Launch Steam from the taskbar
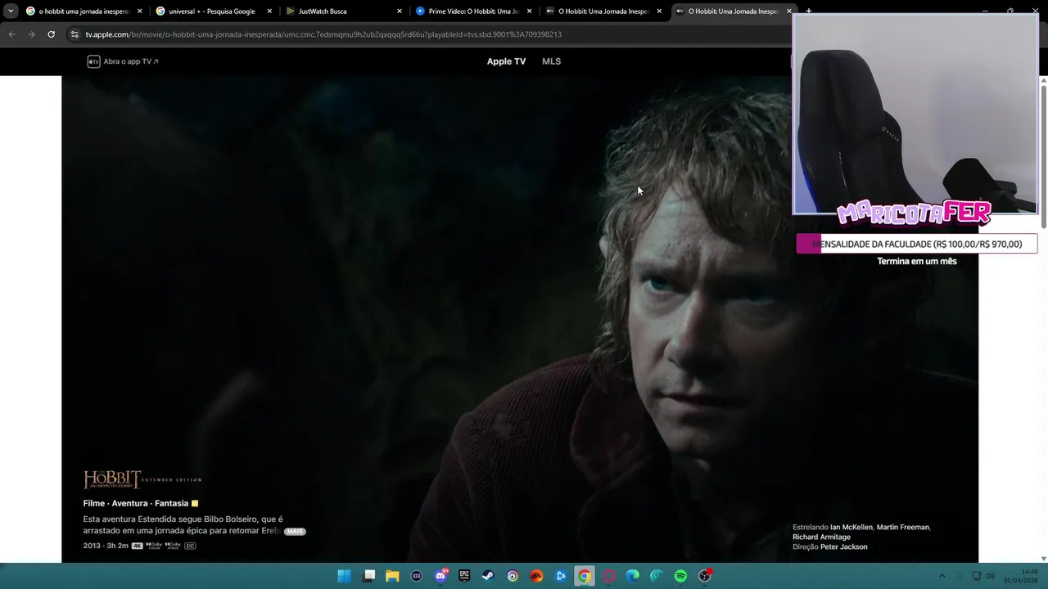Screen dimensions: 1048x589 click(488, 576)
